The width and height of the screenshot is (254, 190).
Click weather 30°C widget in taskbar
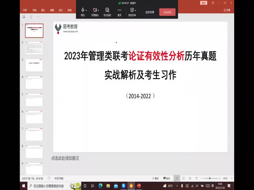pos(168,186)
